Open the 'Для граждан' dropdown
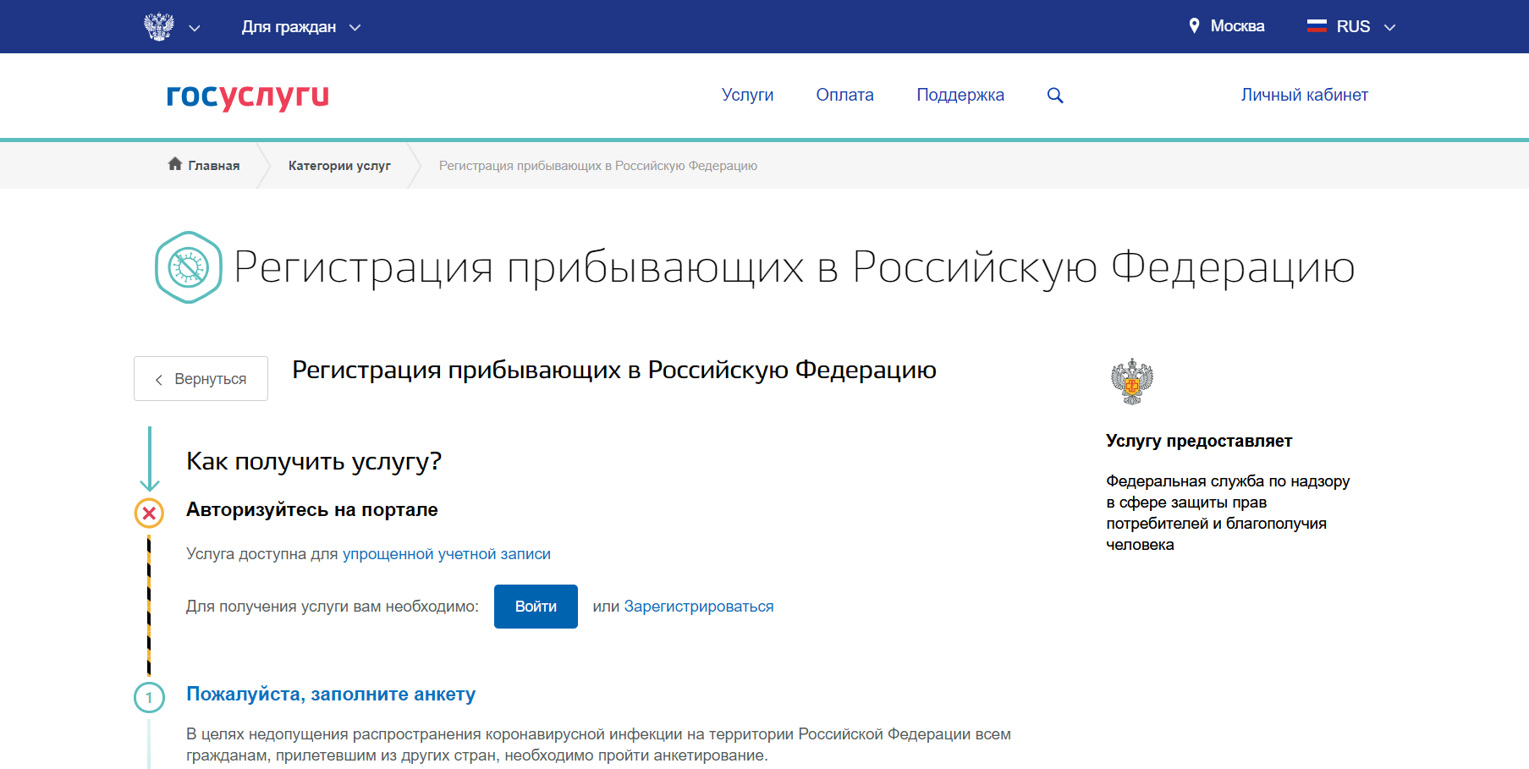This screenshot has height=769, width=1529. click(300, 27)
